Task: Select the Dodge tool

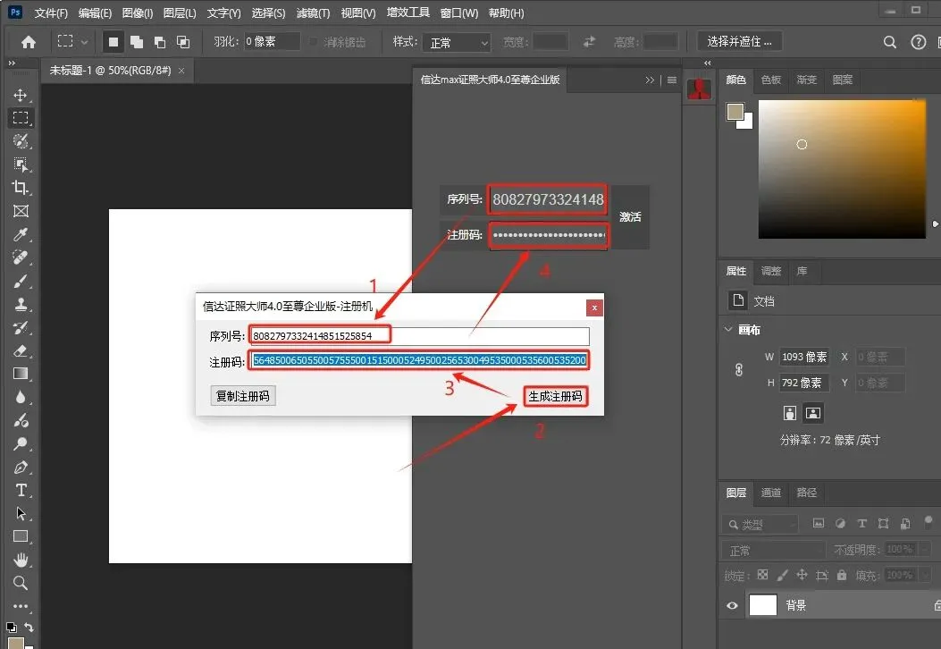Action: [21, 443]
